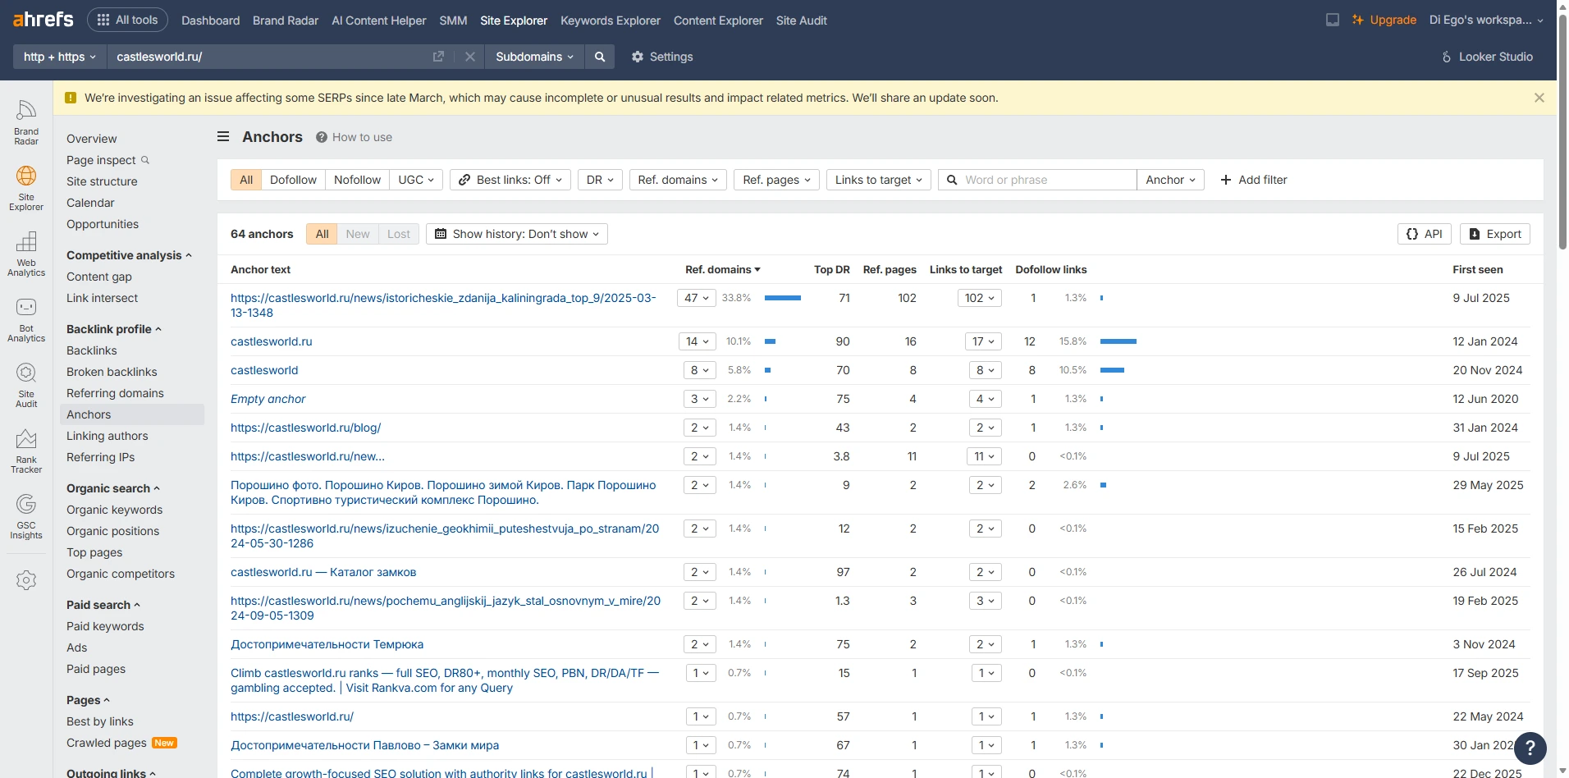Viewport: 1569px width, 778px height.
Task: Toggle the hamburger menu beside Anchors
Action: (223, 137)
